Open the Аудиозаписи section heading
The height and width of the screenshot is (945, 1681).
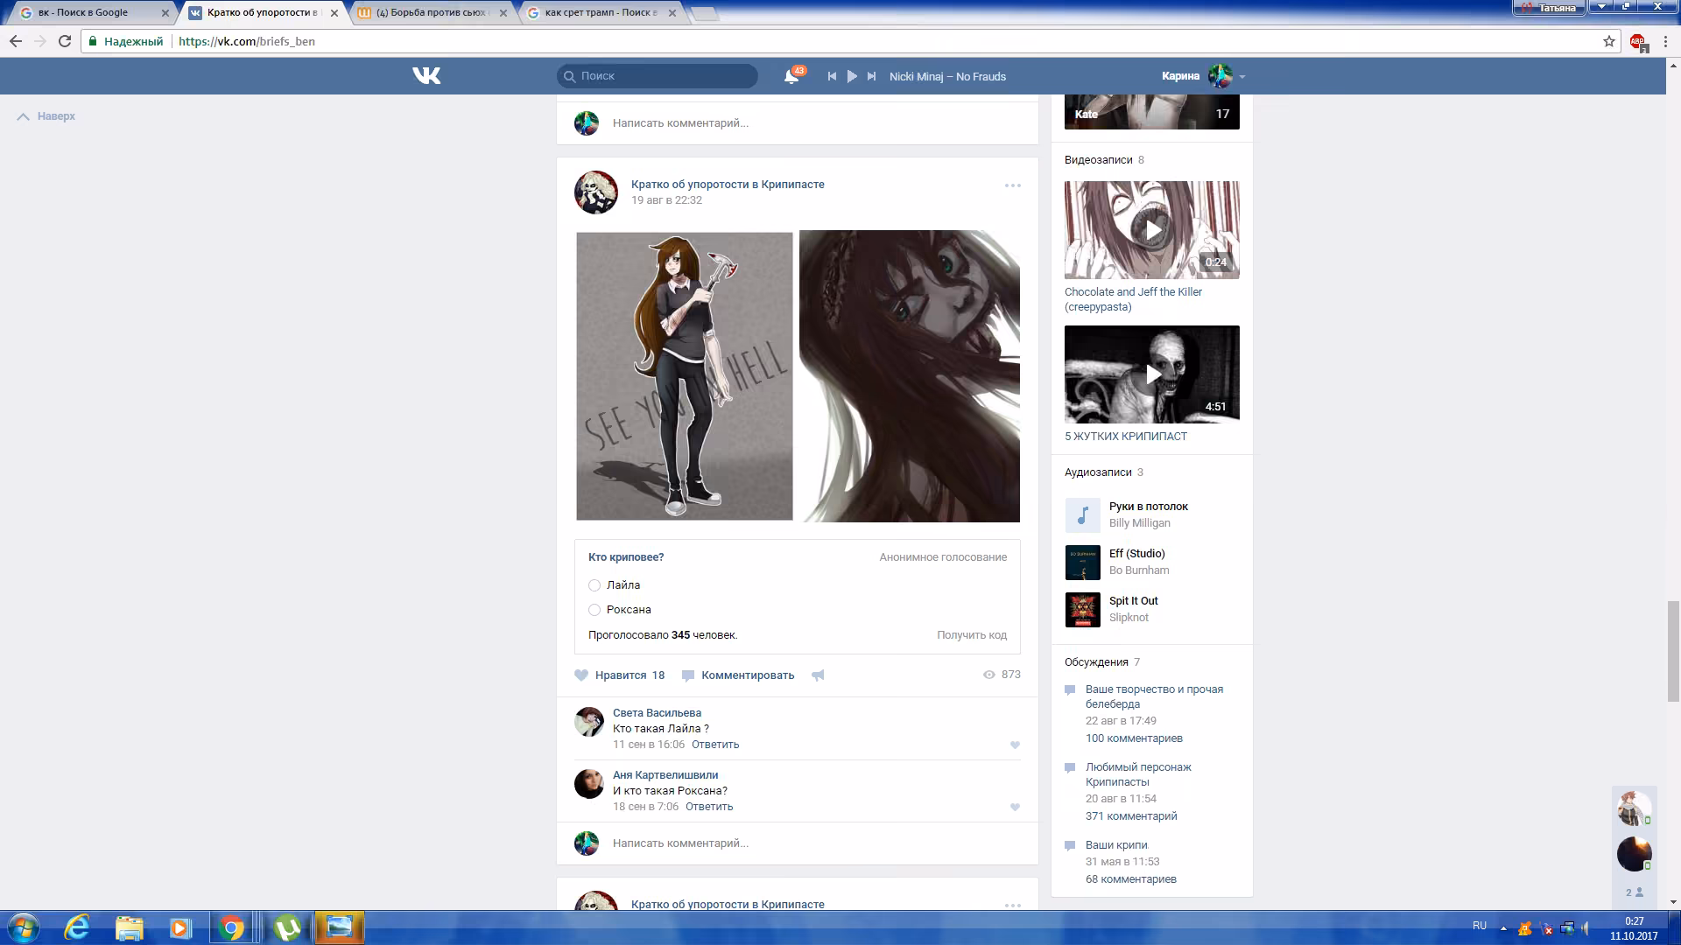1098,472
